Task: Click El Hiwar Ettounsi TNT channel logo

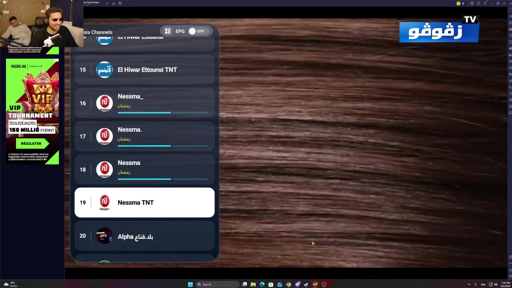Action: click(x=104, y=70)
